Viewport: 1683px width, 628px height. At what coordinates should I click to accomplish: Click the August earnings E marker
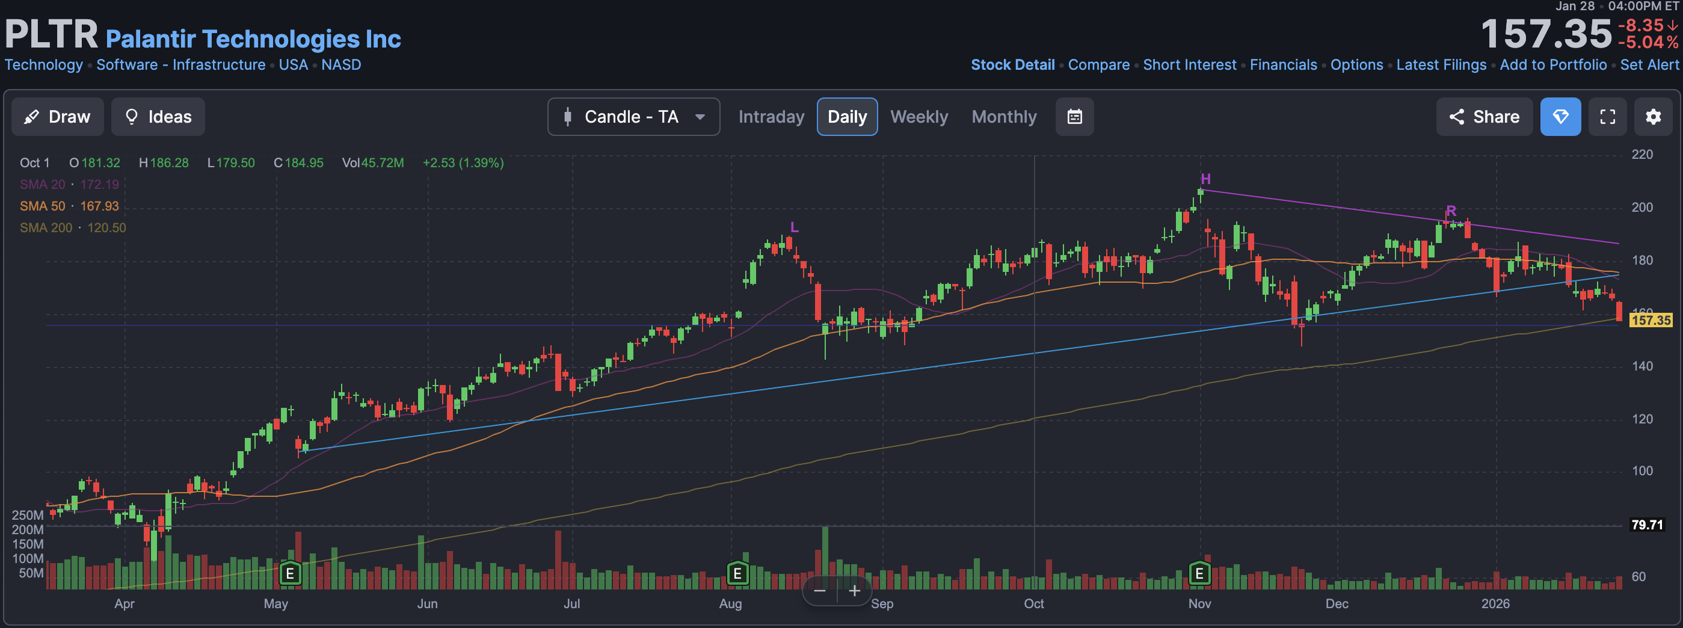point(737,574)
